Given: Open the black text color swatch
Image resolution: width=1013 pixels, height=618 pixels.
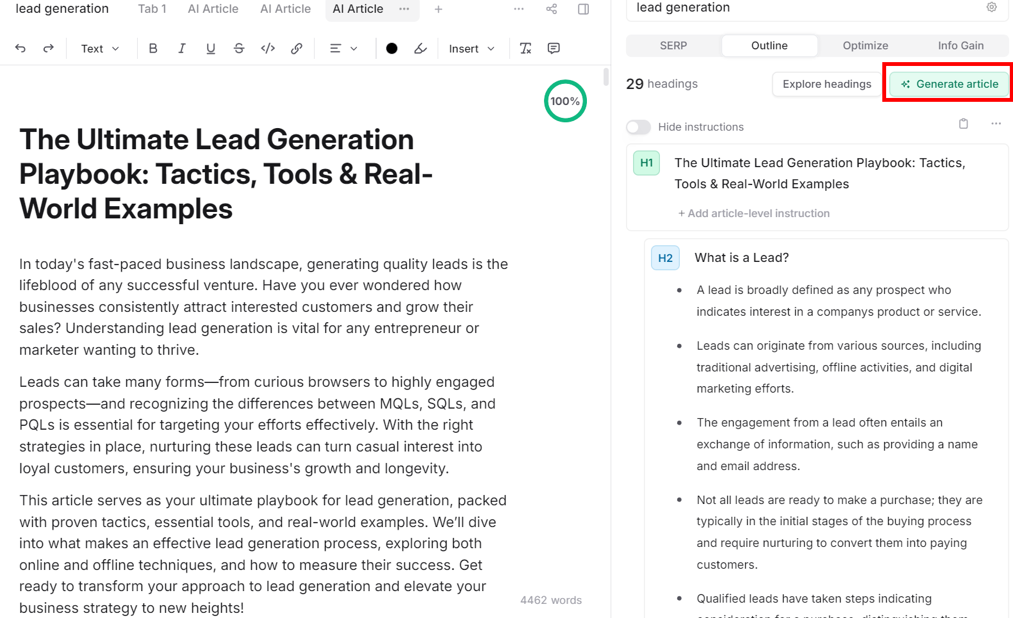Looking at the screenshot, I should 392,48.
